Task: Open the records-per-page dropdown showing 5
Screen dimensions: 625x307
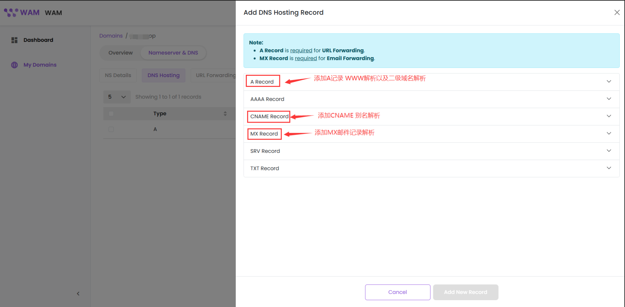Action: point(117,97)
